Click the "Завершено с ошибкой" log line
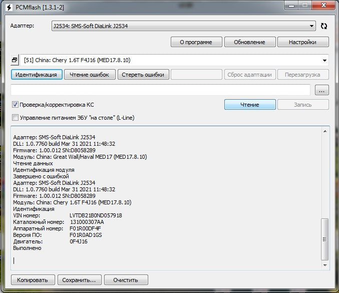Image resolution: width=339 pixels, height=293 pixels. pyautogui.click(x=41, y=176)
